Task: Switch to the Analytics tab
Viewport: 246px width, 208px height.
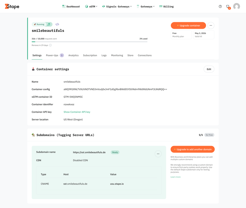Action: coord(73,55)
